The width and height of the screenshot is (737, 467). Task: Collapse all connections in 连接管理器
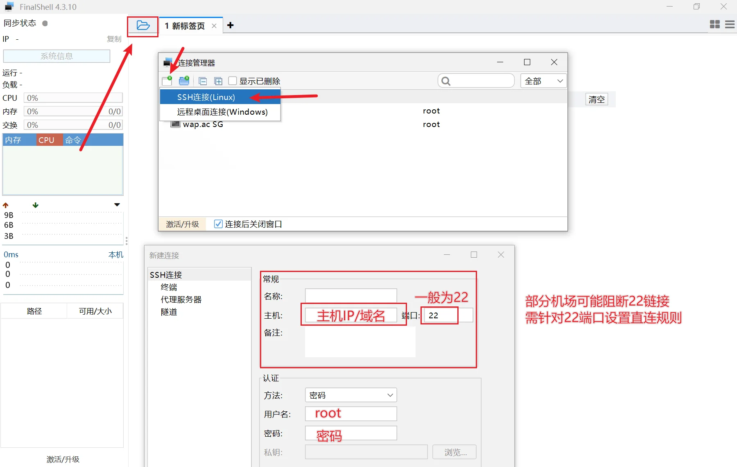coord(203,81)
